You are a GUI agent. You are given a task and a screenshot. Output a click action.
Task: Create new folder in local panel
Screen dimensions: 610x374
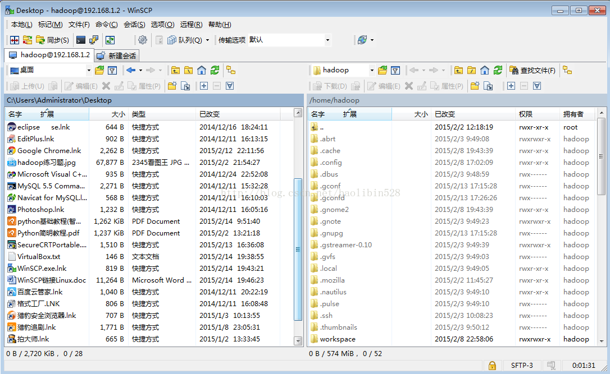point(172,86)
